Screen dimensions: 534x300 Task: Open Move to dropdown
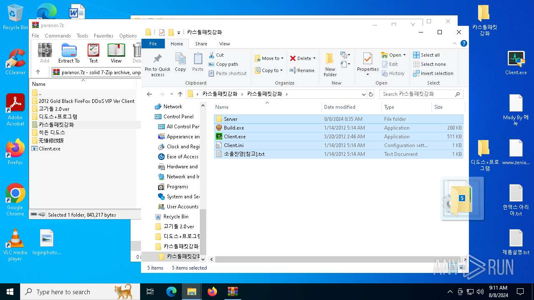point(269,58)
